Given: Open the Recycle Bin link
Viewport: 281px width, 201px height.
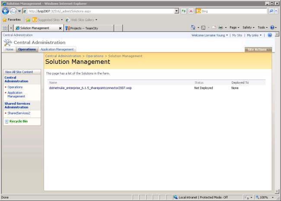Looking at the screenshot, I should (19, 121).
